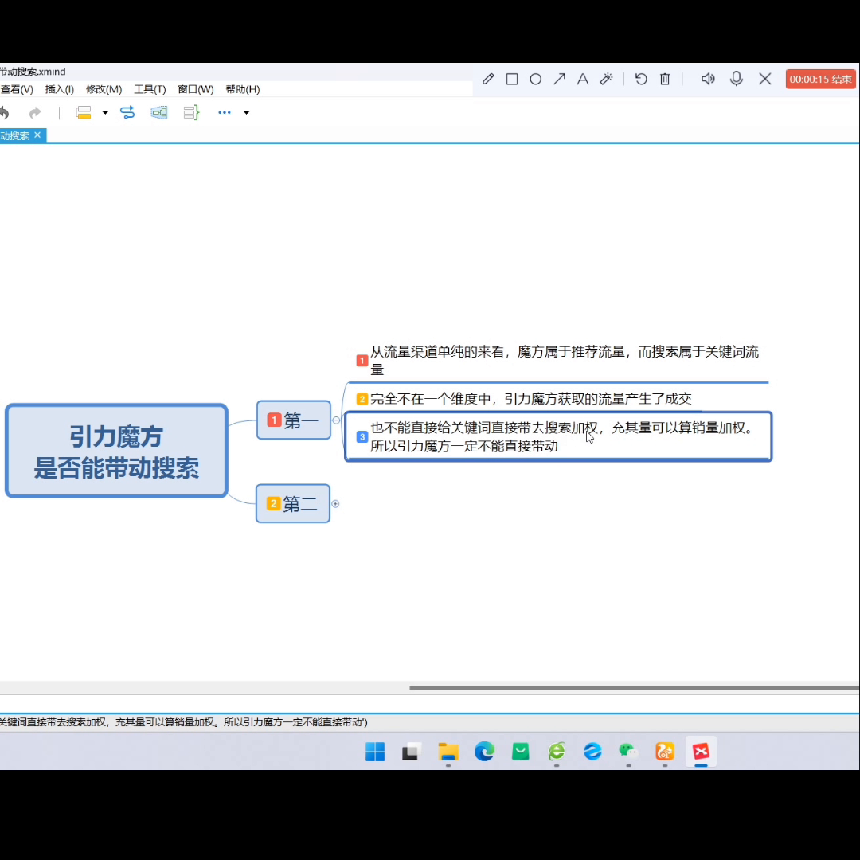Open the XMind taskbar icon
860x860 pixels.
click(x=701, y=752)
